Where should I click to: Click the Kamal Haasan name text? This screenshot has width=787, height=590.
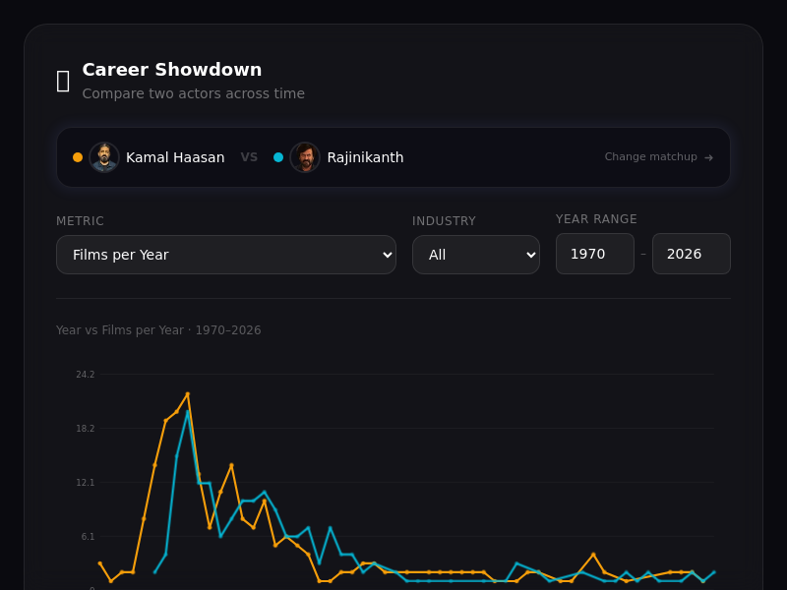[x=175, y=157]
